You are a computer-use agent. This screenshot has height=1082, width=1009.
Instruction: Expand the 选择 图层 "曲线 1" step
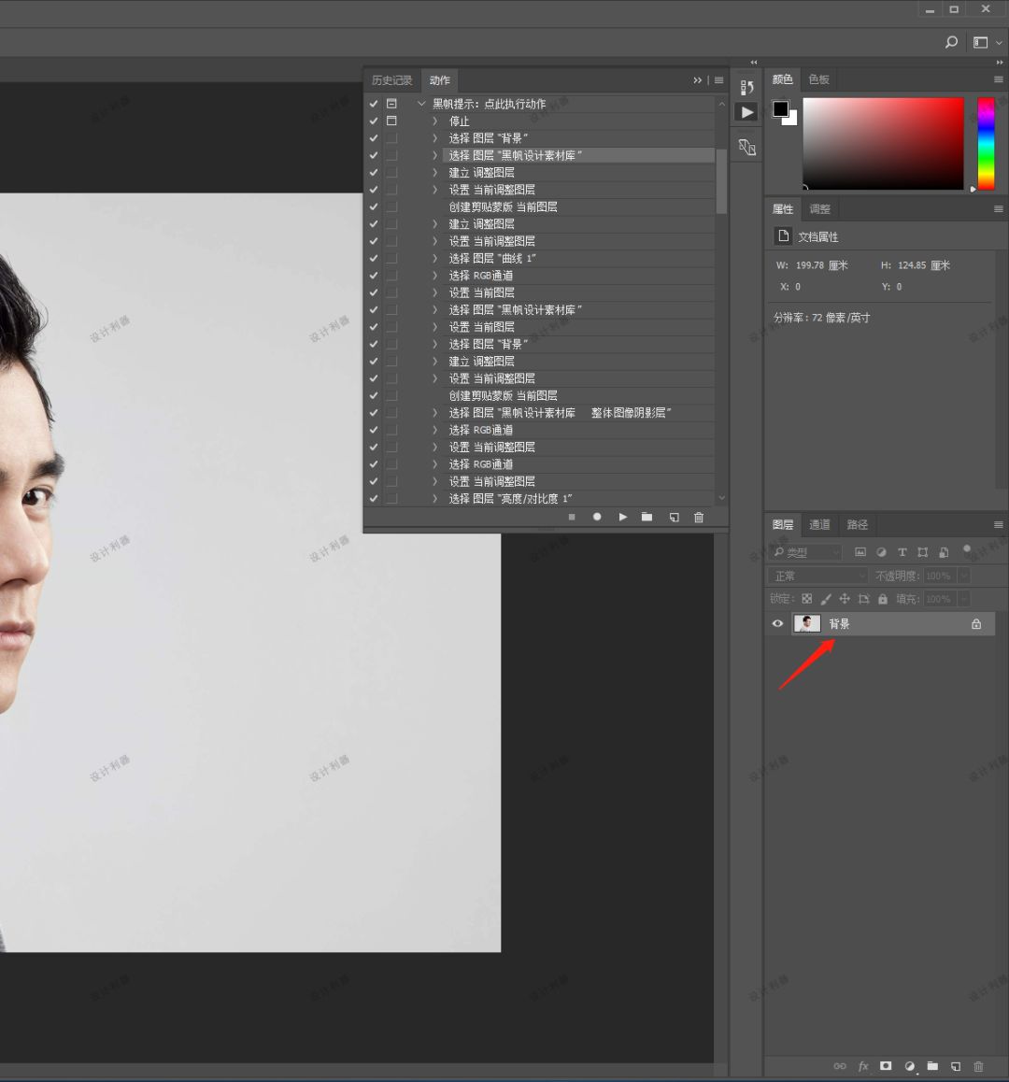click(434, 258)
